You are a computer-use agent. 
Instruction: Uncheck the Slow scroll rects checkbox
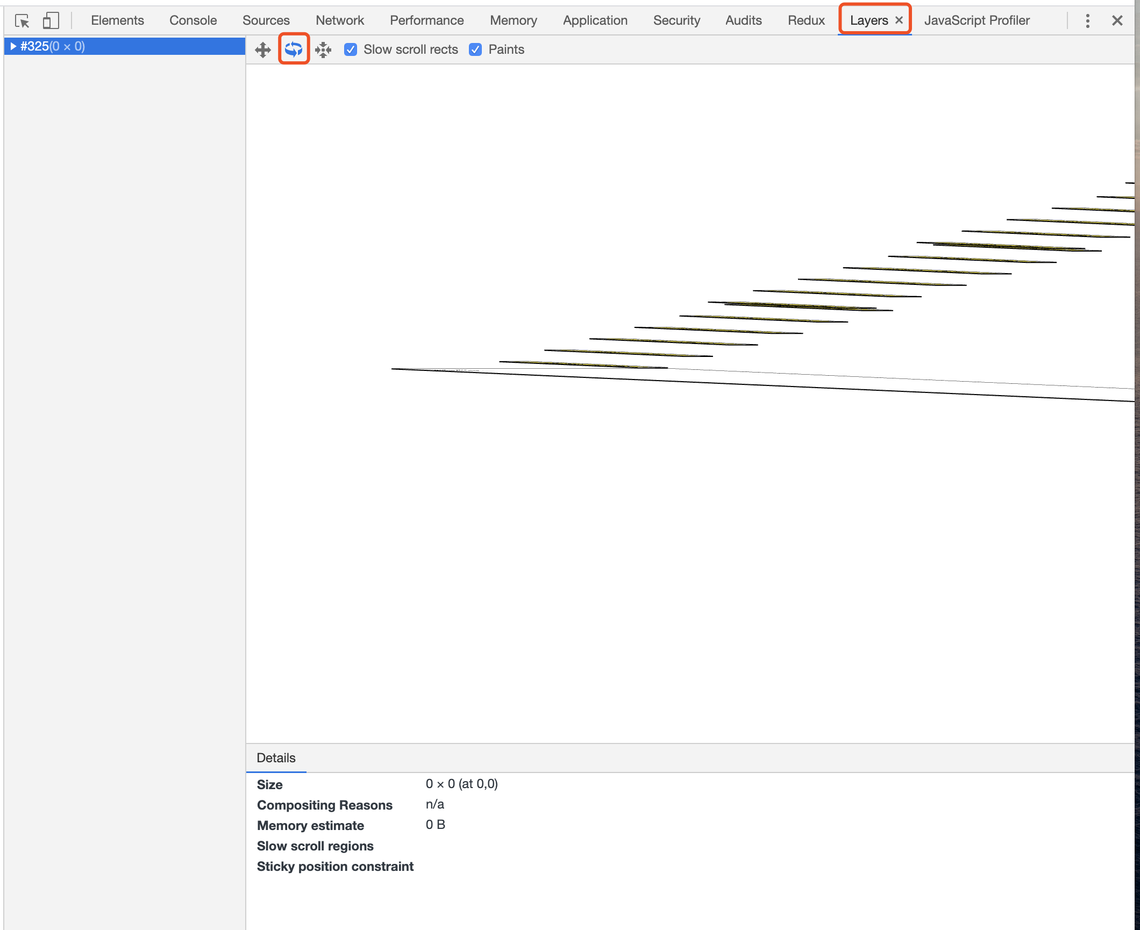(351, 49)
